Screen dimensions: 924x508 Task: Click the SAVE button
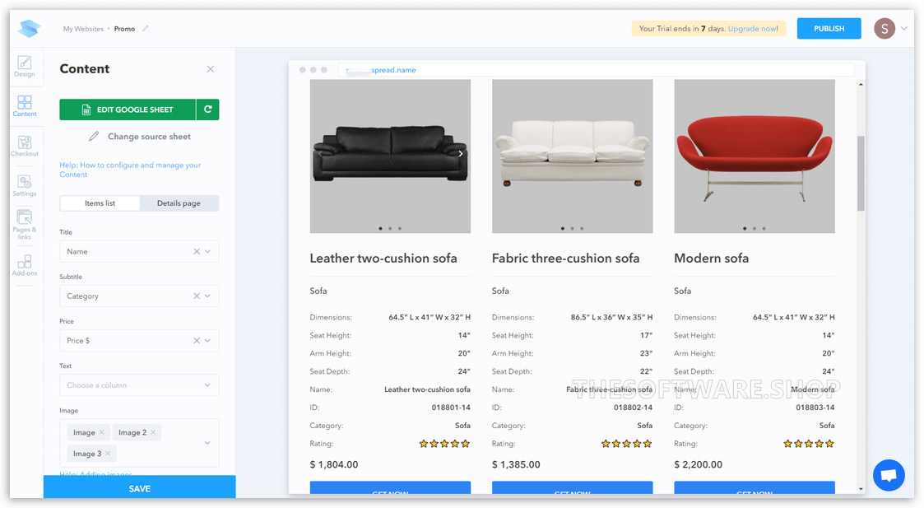coord(140,488)
